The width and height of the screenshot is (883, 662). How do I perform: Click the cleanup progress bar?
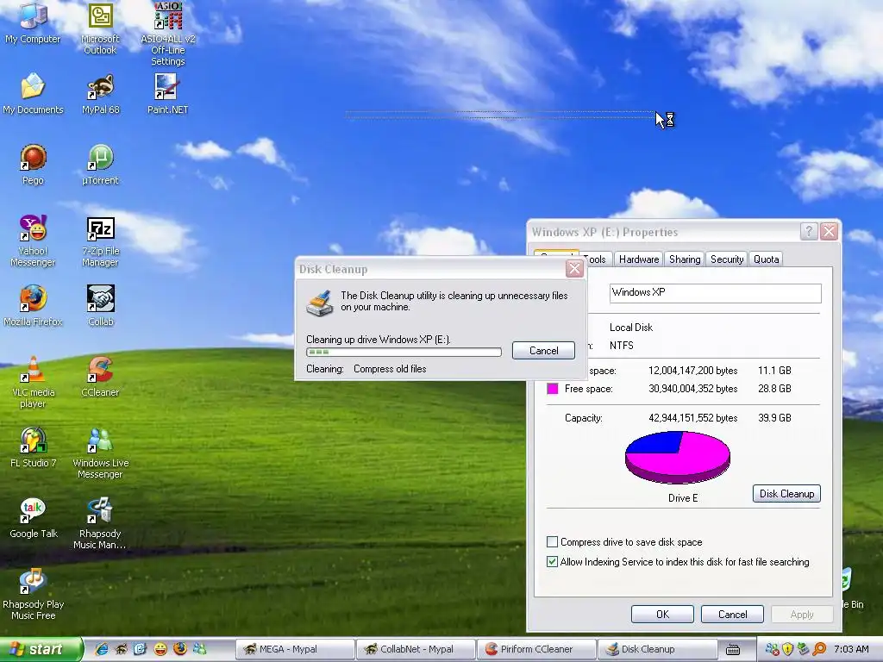point(404,352)
